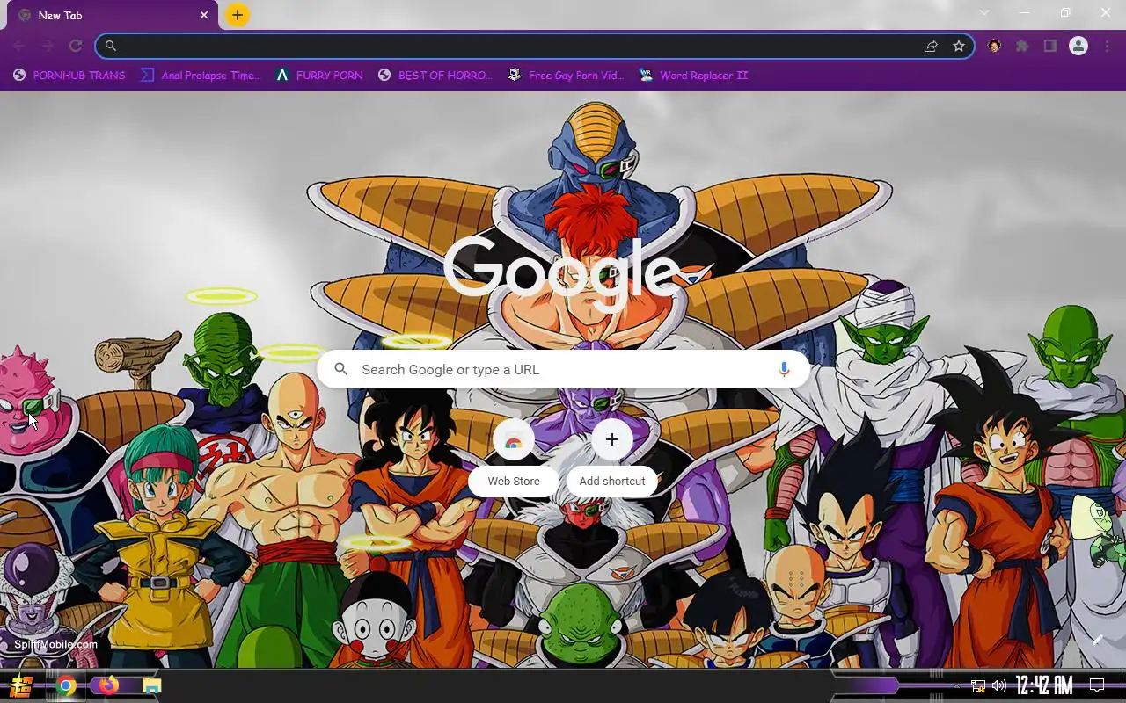Open the SplitMobile.com theme attribution link
The image size is (1126, 703).
[55, 644]
